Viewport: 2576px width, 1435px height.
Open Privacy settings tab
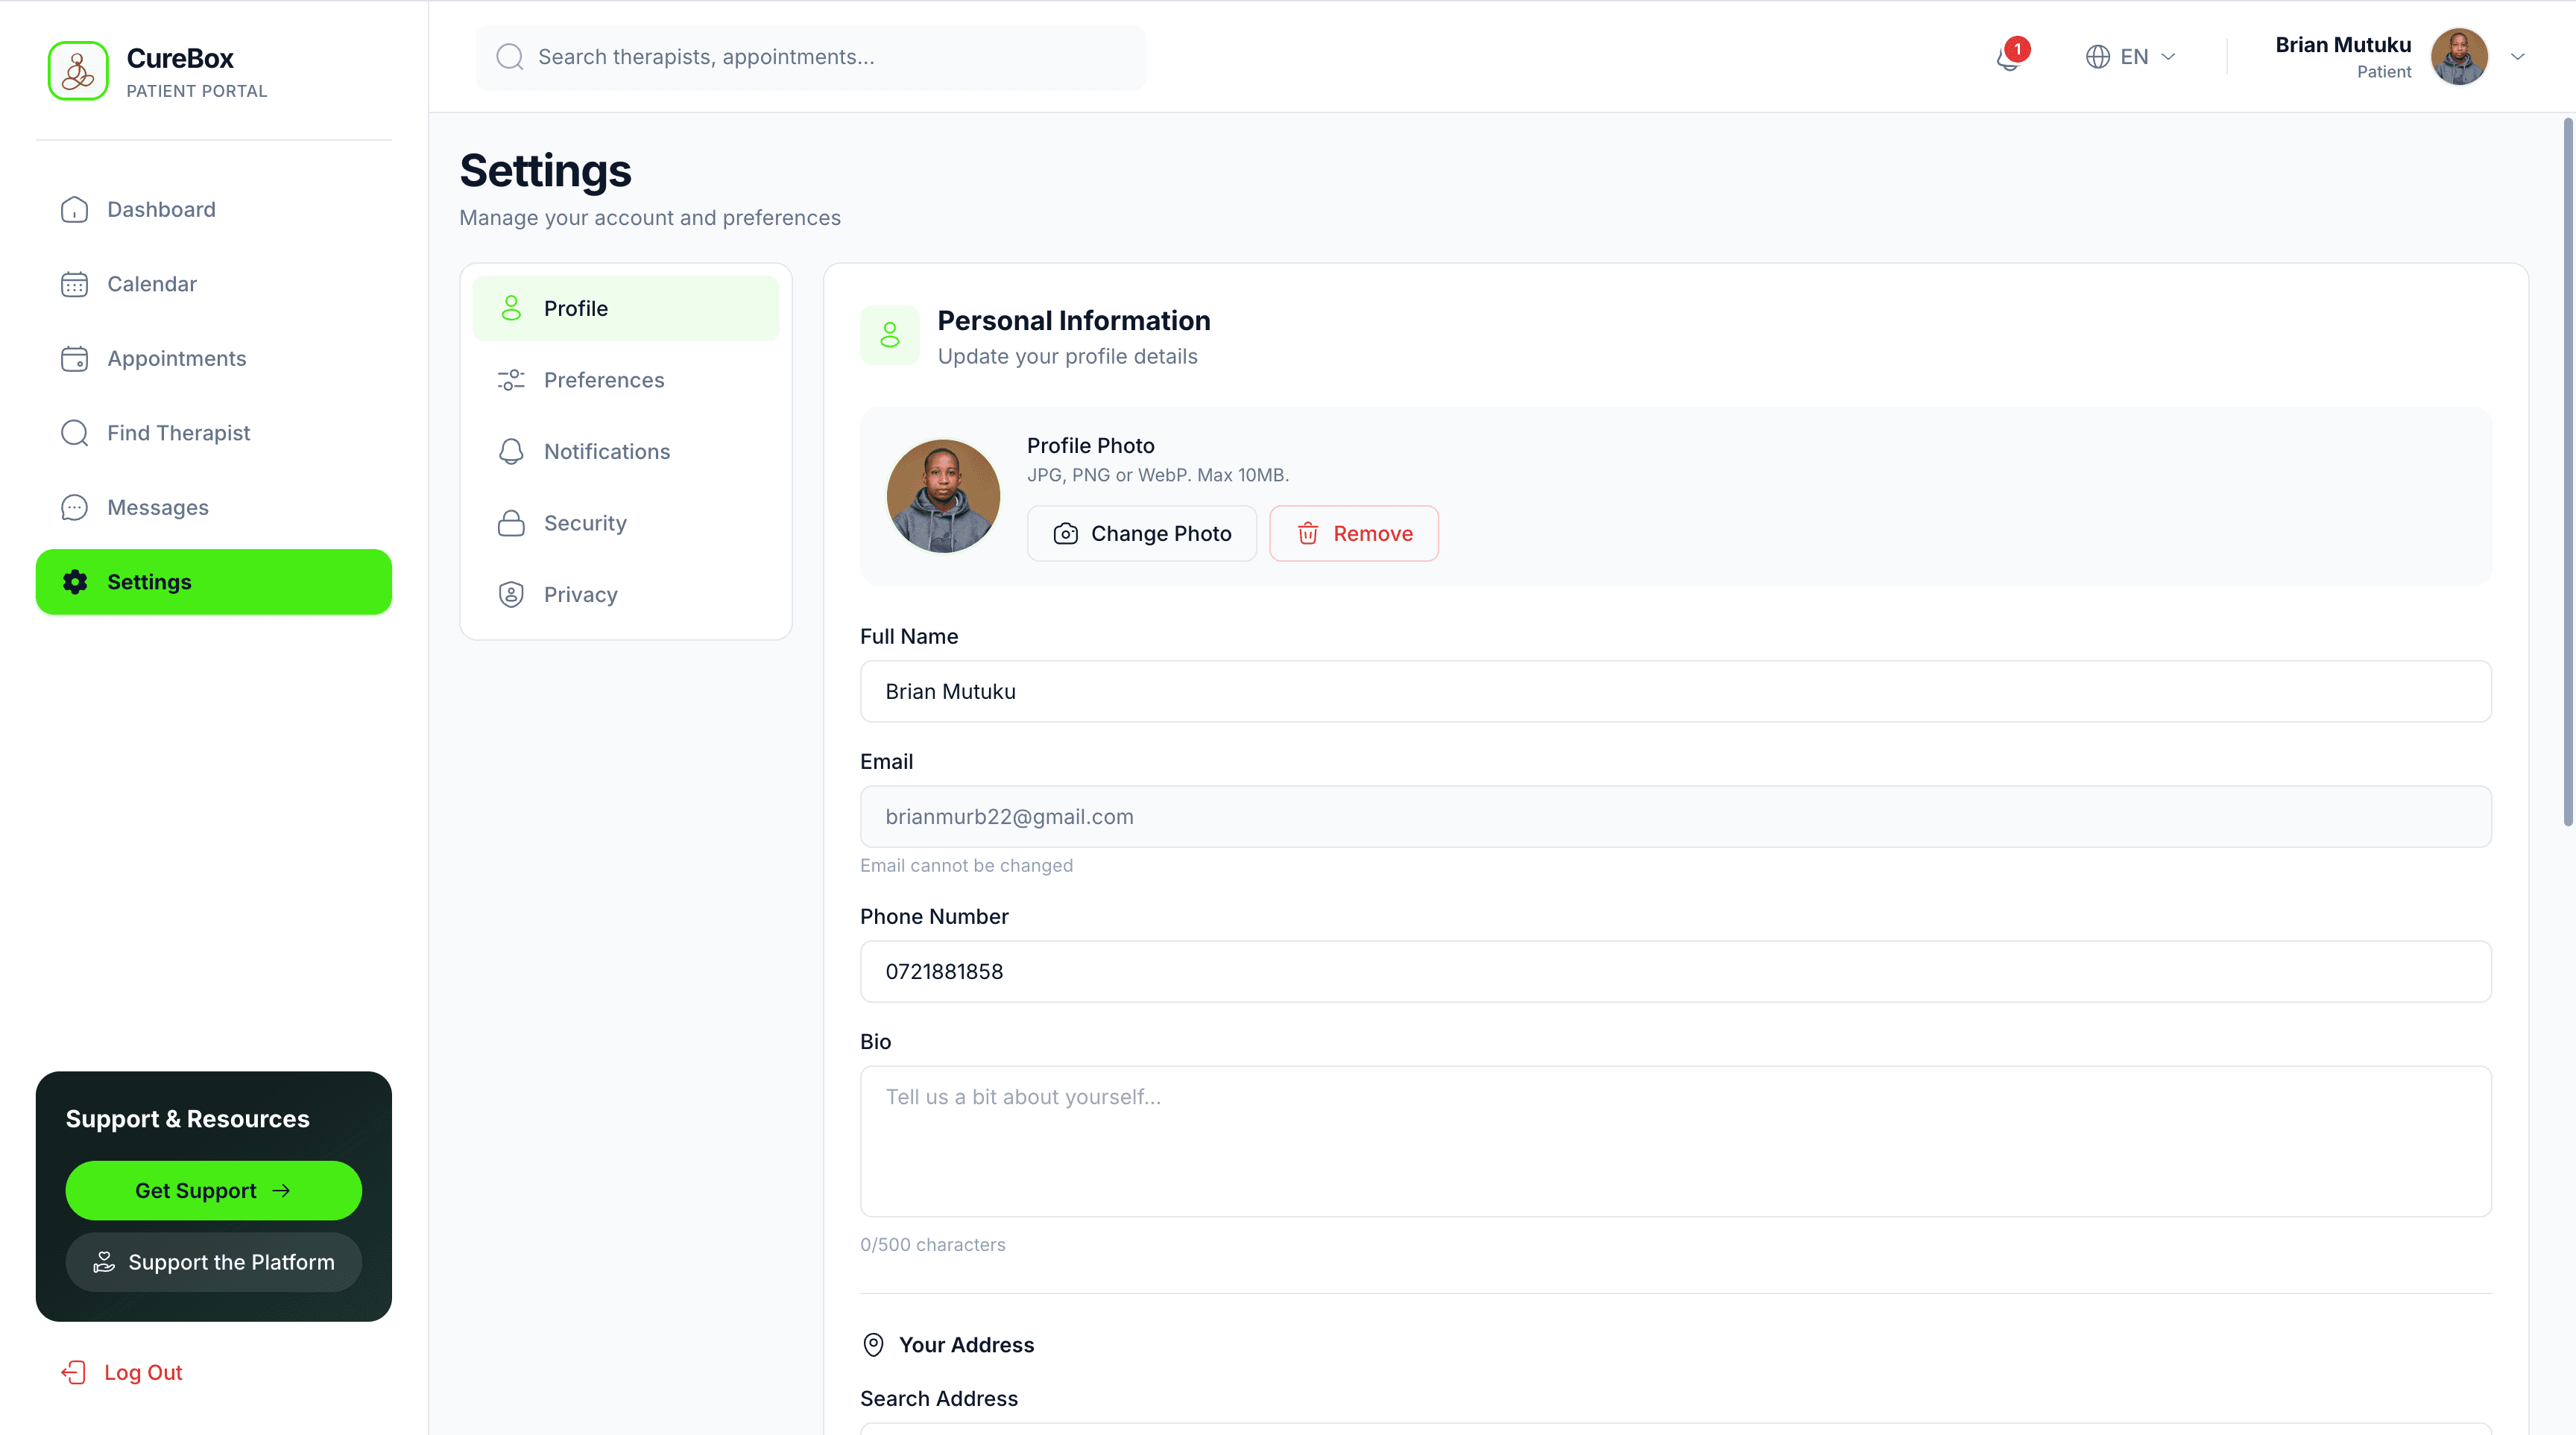point(580,595)
